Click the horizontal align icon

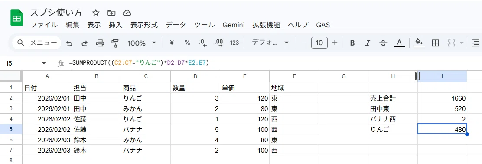pyautogui.click(x=476, y=43)
